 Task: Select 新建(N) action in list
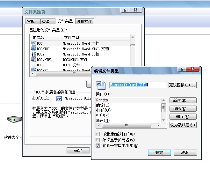128,120
